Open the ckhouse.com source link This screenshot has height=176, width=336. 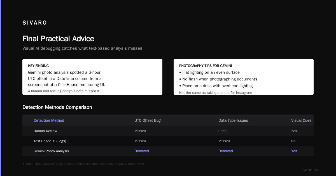[83, 164]
